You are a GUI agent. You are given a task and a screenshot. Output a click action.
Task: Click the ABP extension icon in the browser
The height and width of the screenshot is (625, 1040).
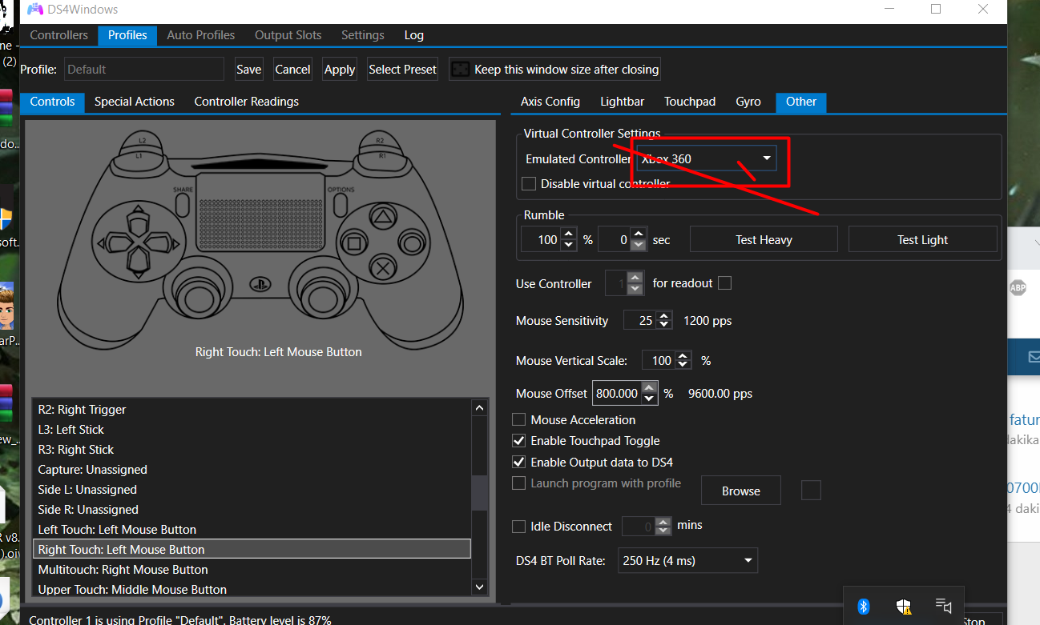[1018, 288]
